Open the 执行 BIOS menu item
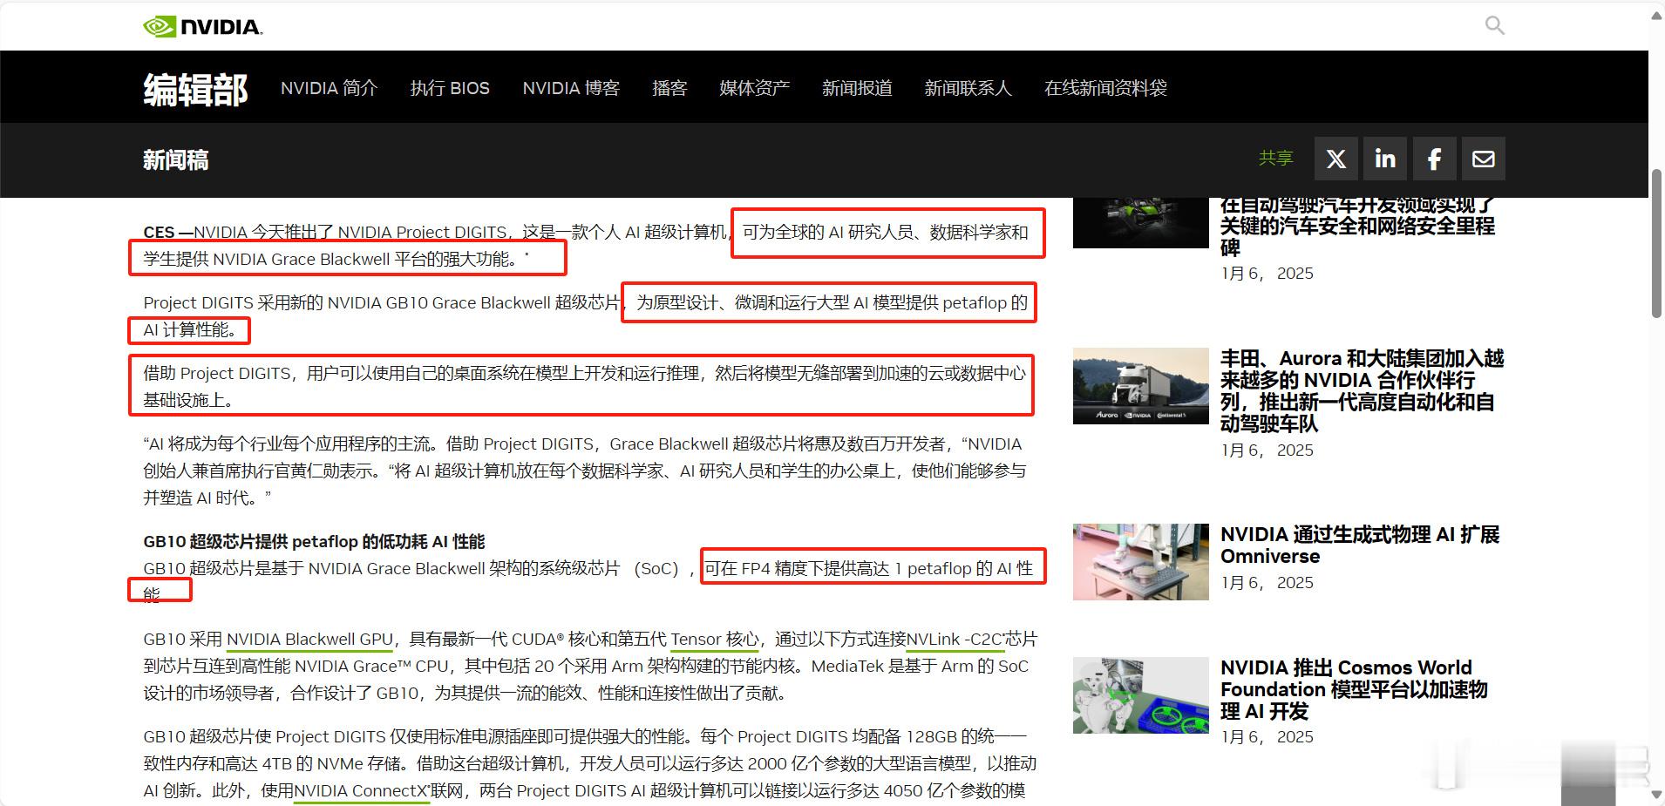Image resolution: width=1665 pixels, height=806 pixels. [450, 88]
